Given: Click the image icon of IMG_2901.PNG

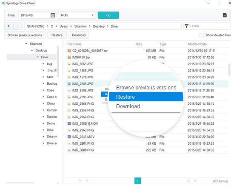Looking at the screenshot, I should pos(69,143).
